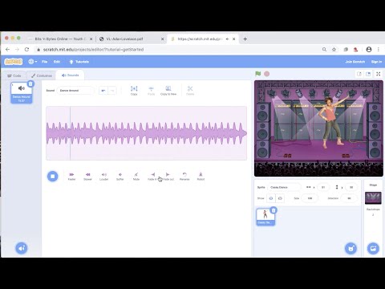Select the Cassy Dance sprite thumbnail
The height and width of the screenshot is (289, 385).
pyautogui.click(x=265, y=217)
